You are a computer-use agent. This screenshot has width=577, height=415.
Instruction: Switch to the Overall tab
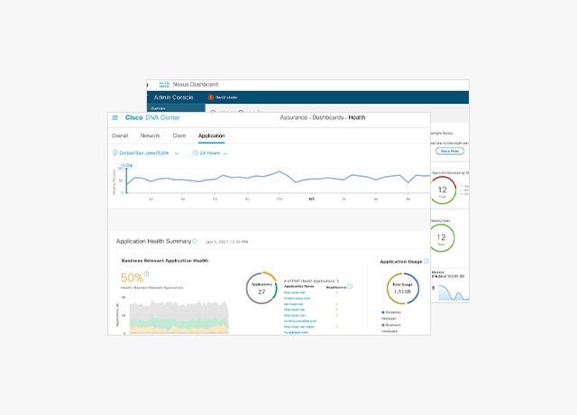[120, 135]
